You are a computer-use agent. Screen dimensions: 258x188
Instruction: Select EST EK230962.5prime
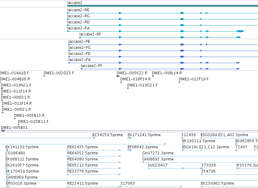click(x=217, y=183)
